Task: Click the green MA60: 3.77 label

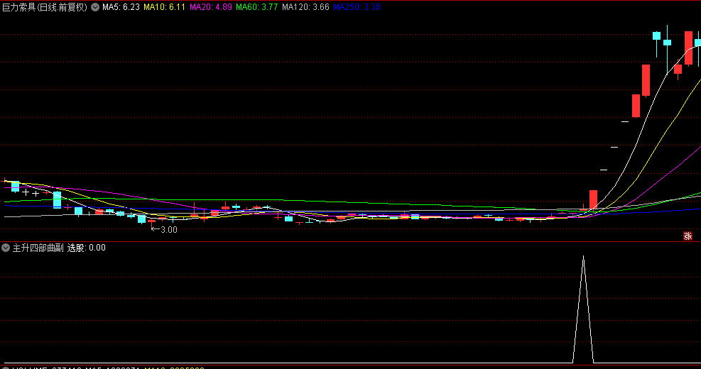Action: point(257,7)
